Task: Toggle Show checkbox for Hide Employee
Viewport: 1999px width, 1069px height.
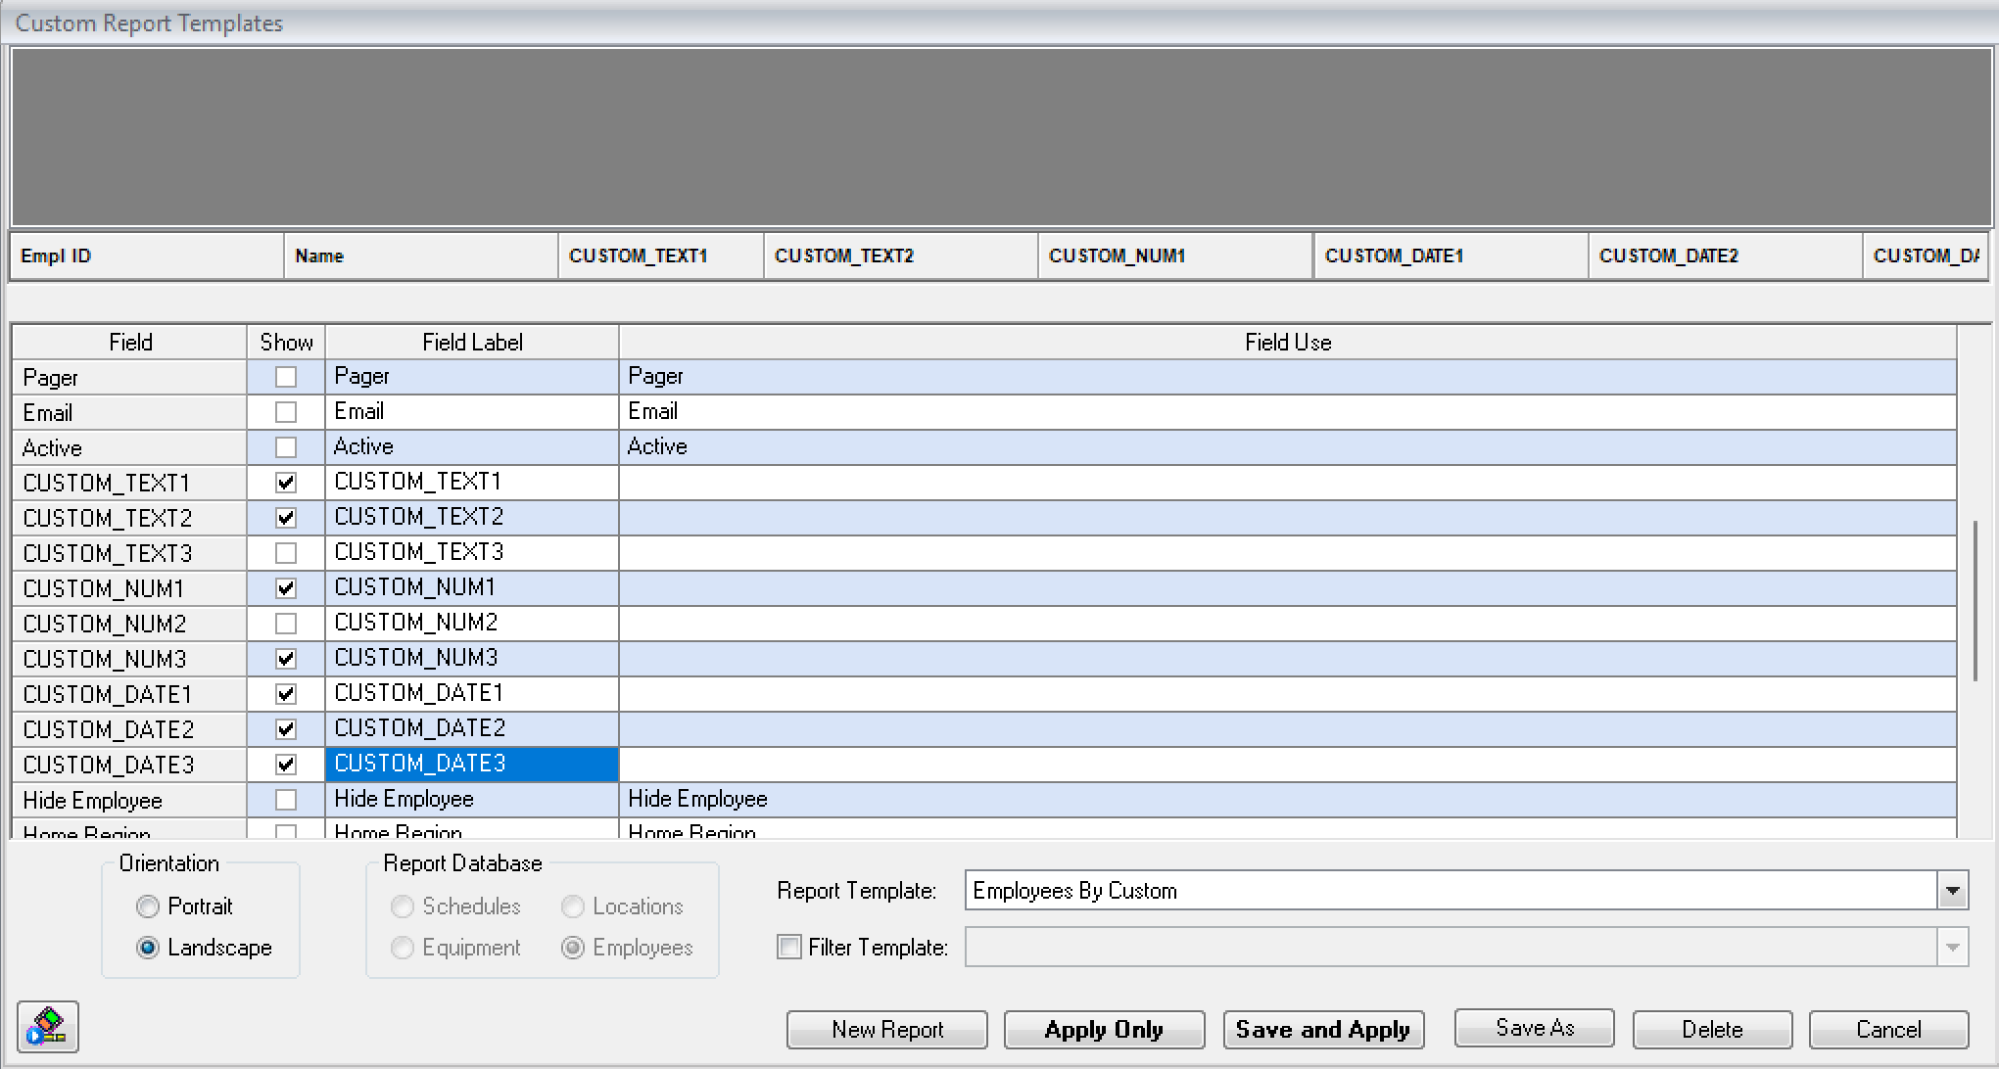Action: [286, 800]
